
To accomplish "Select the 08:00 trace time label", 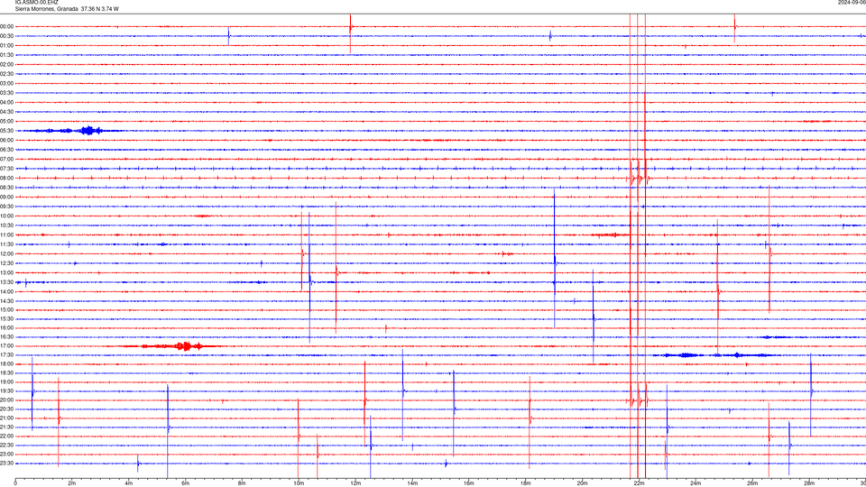I will (x=7, y=178).
